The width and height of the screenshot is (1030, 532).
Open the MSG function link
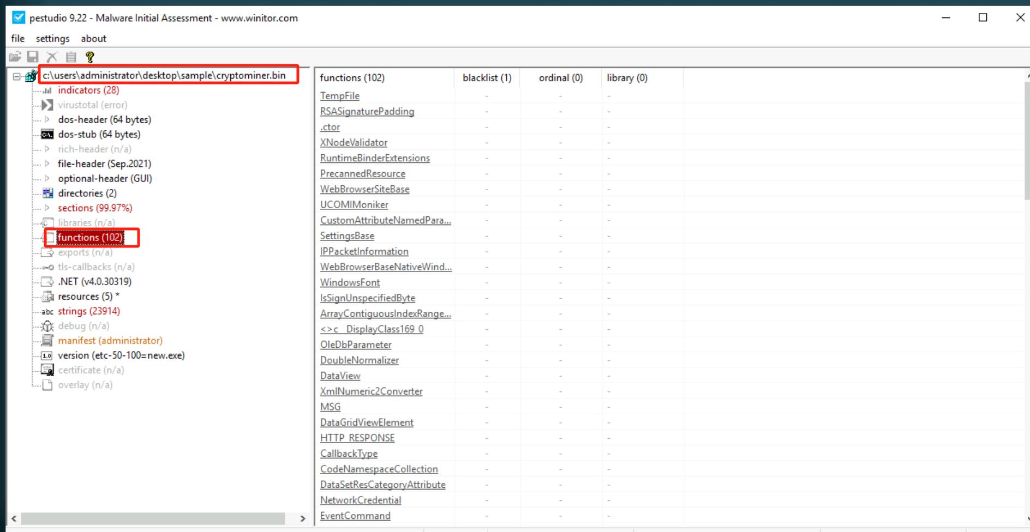pos(330,407)
